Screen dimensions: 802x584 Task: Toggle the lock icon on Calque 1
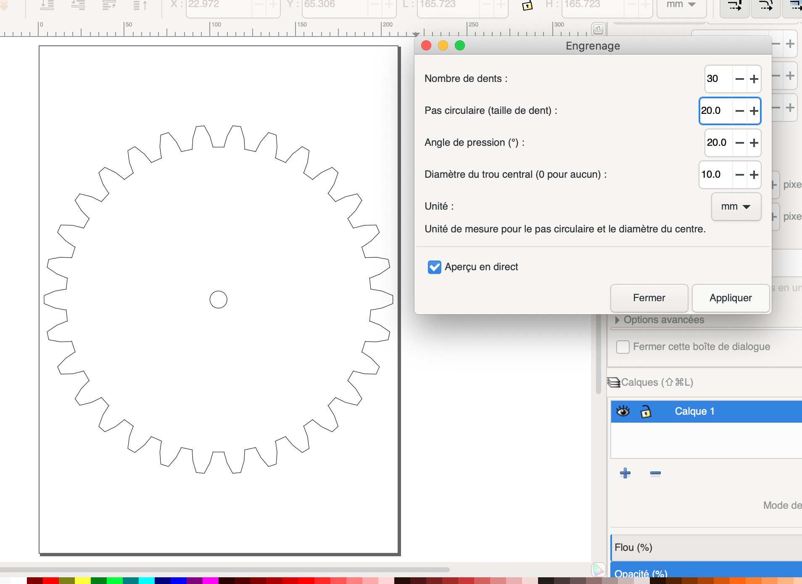[x=646, y=411]
